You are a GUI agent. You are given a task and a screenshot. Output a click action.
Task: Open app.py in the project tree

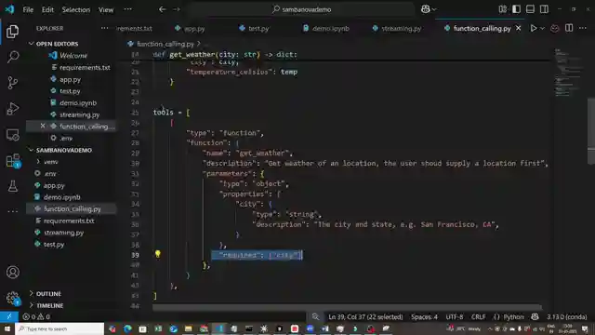(x=54, y=185)
